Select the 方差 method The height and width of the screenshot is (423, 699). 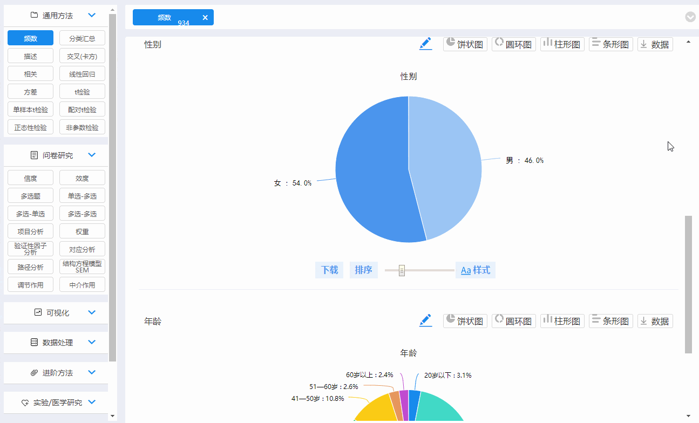(x=31, y=92)
